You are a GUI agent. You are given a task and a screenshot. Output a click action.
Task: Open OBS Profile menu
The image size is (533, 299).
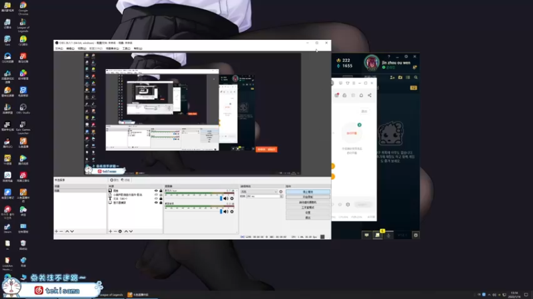pyautogui.click(x=96, y=49)
